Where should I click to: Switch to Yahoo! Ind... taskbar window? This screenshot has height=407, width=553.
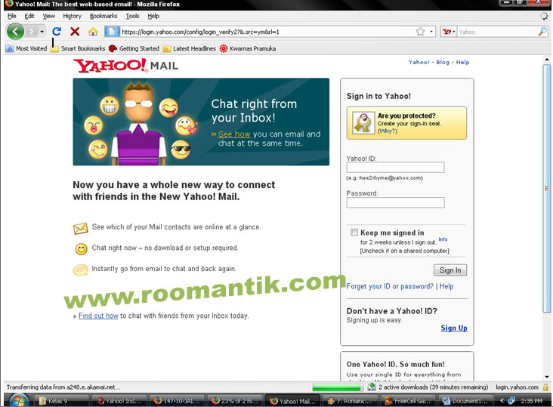coord(119,401)
